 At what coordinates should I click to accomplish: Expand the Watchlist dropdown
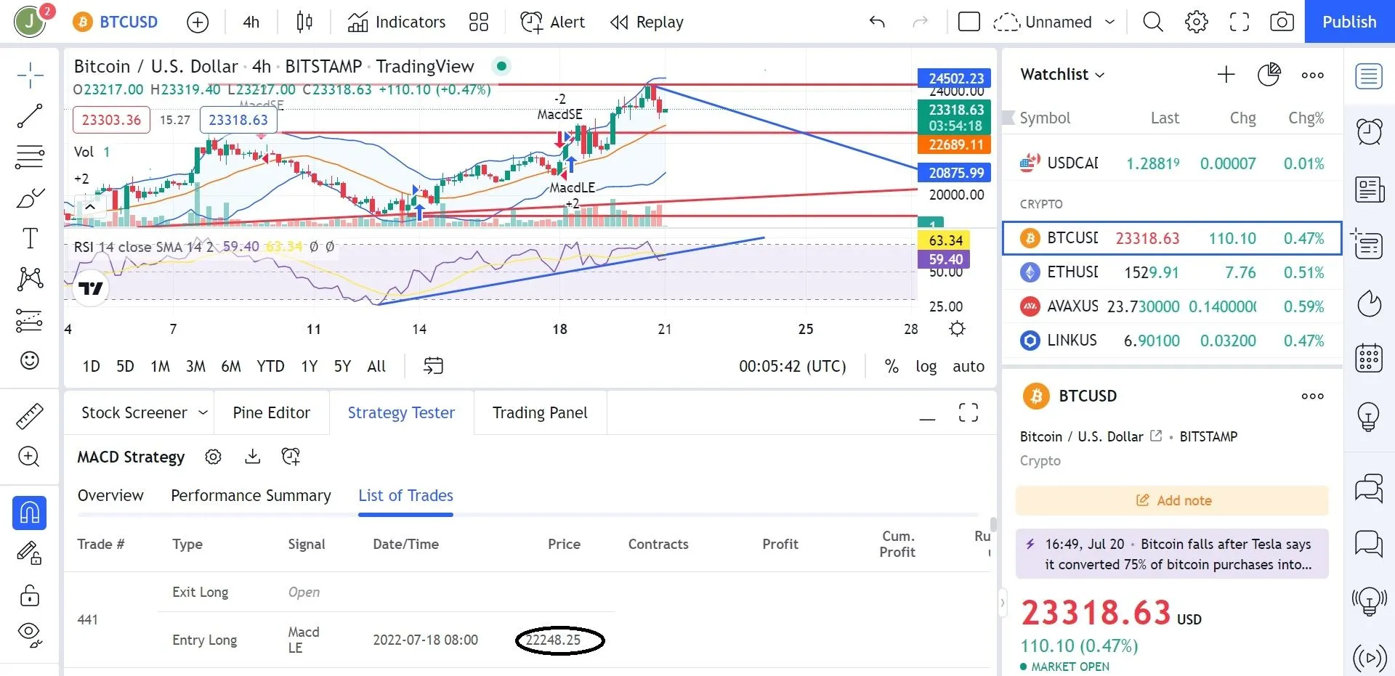(x=1062, y=75)
